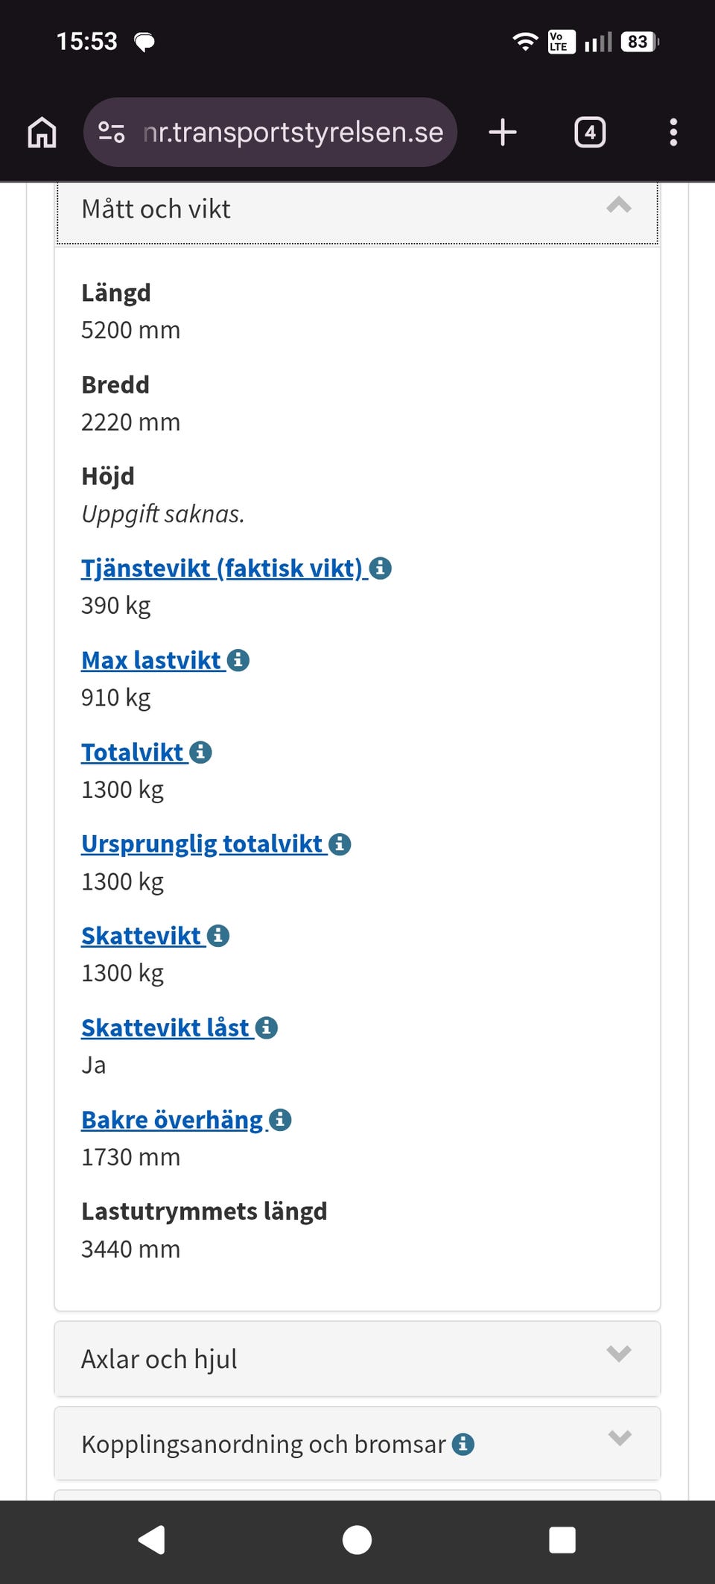Open site settings icon in address bar
This screenshot has height=1584, width=715.
coord(112,133)
